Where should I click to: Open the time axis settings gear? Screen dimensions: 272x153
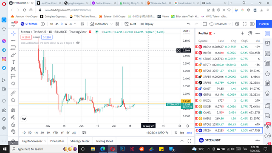[187, 126]
